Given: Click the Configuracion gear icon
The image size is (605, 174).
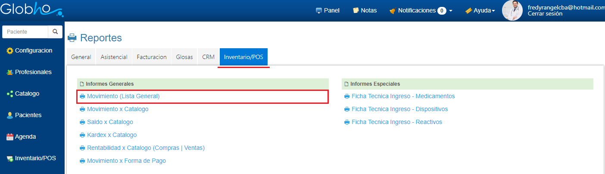Looking at the screenshot, I should (10, 51).
